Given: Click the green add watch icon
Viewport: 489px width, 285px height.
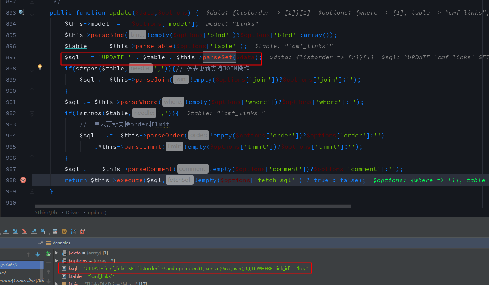Looking at the screenshot, I should click(48, 254).
